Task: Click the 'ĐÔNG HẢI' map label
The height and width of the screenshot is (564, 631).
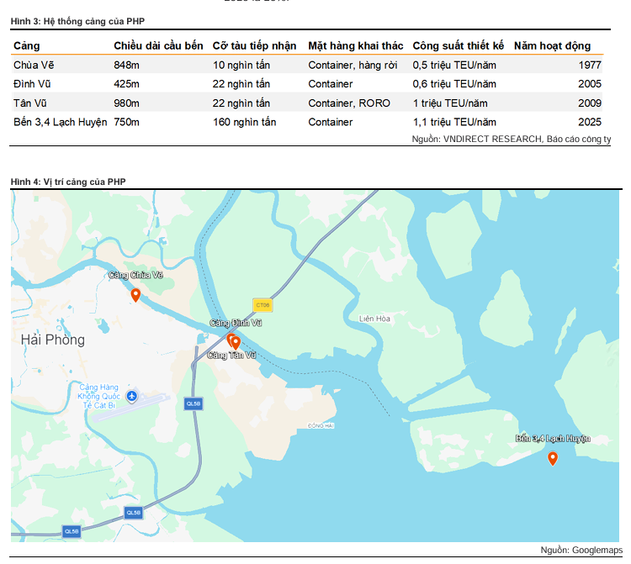Action: coord(321,425)
